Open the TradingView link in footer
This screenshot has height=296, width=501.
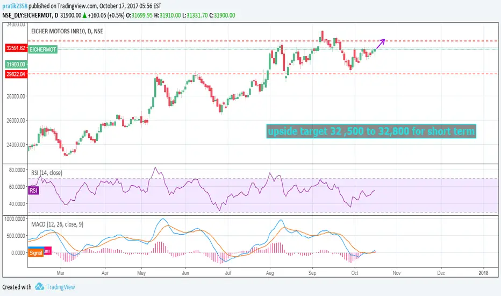tap(60, 287)
